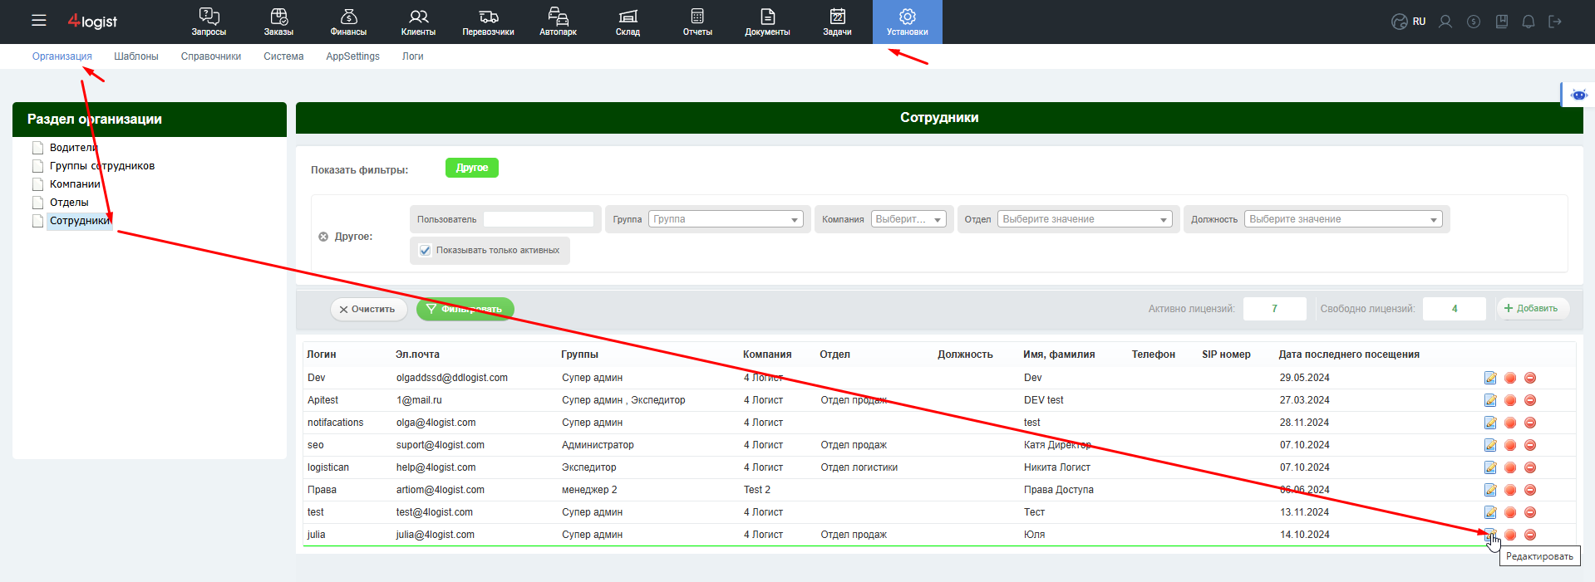This screenshot has width=1595, height=582.
Task: Toggle 'Показывать только активных' checkbox
Action: 426,250
